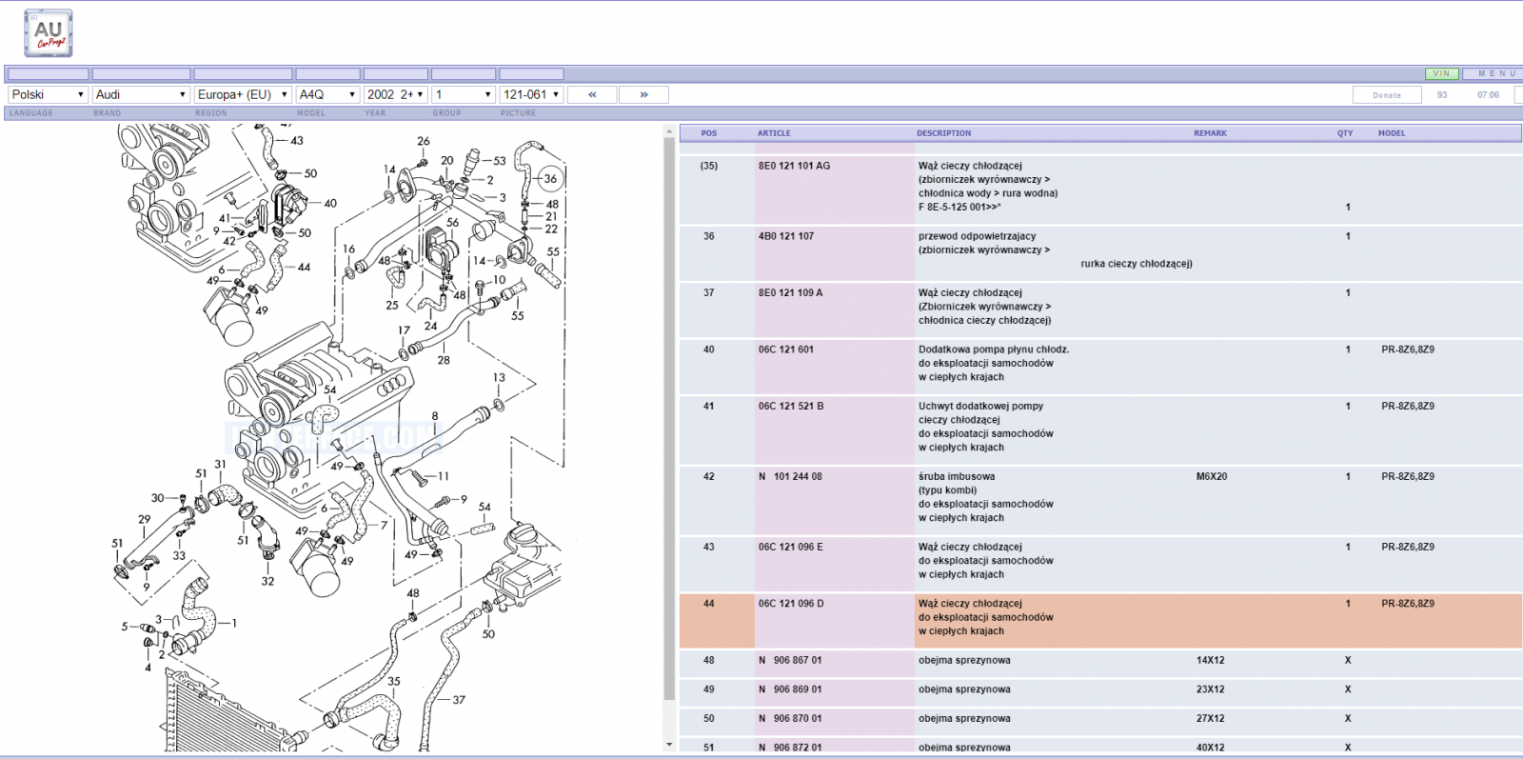Click the DESCRIPTION column header
This screenshot has width=1523, height=759.
point(944,133)
